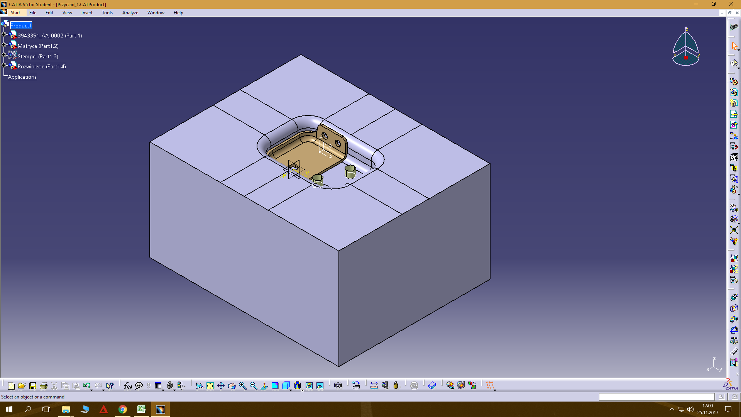Open the Formula f(x) tool
Screen dimensions: 741x417
click(128, 386)
